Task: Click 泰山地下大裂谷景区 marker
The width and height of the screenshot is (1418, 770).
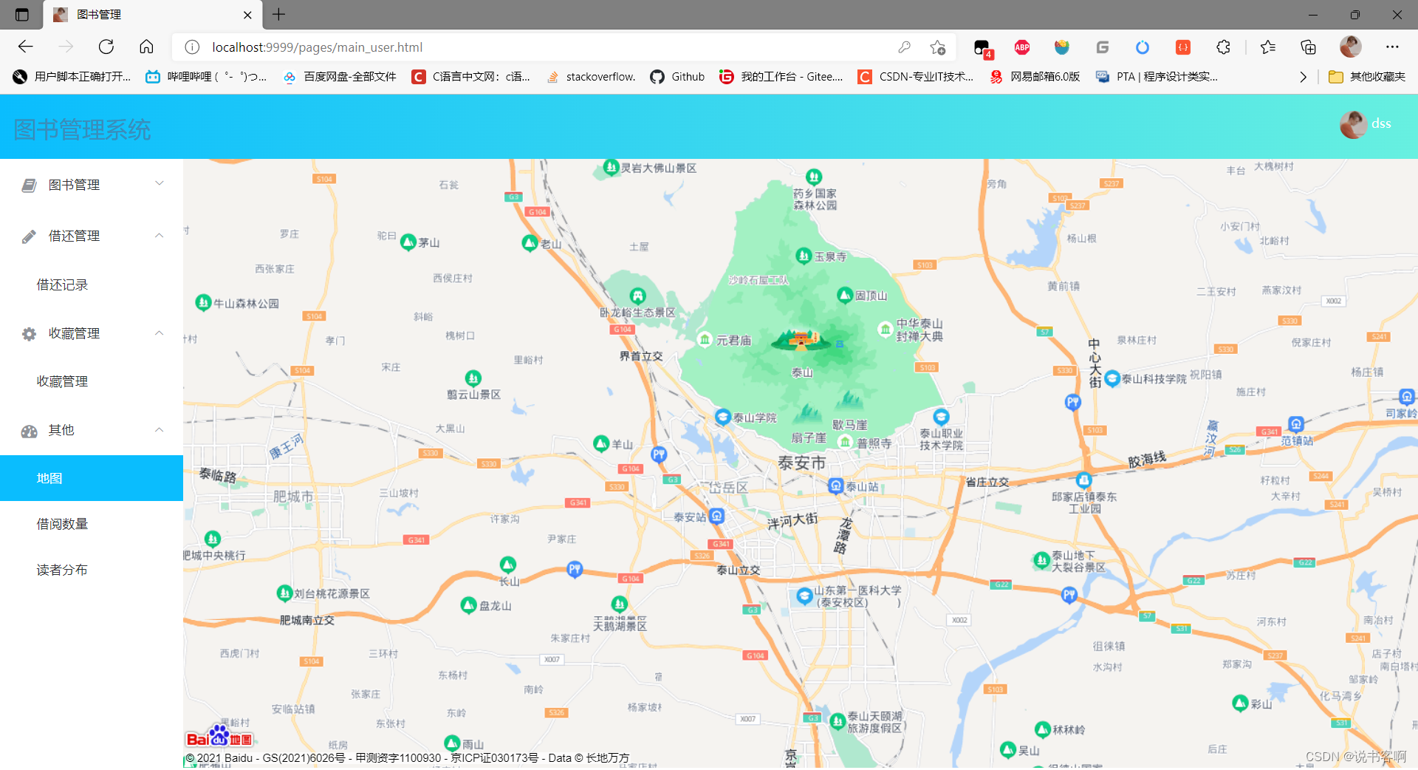Action: [x=1041, y=560]
